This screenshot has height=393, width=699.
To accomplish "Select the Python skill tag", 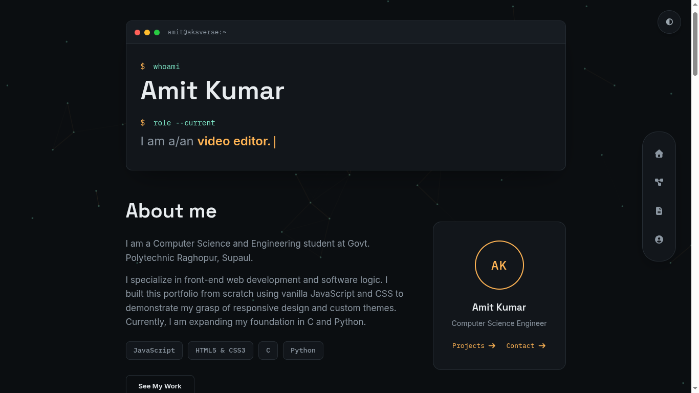I will (303, 351).
